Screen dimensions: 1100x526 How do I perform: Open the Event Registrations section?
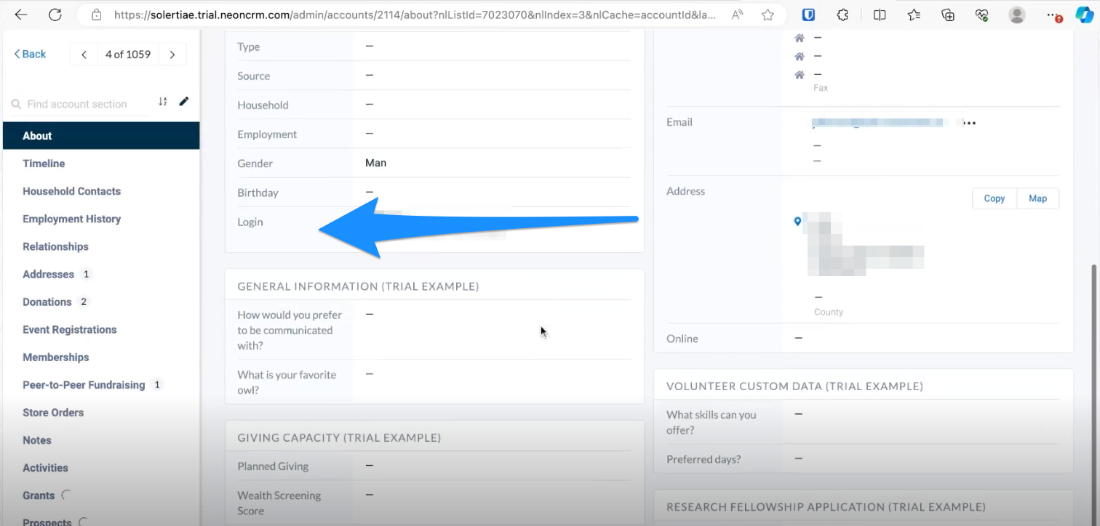[x=70, y=329]
